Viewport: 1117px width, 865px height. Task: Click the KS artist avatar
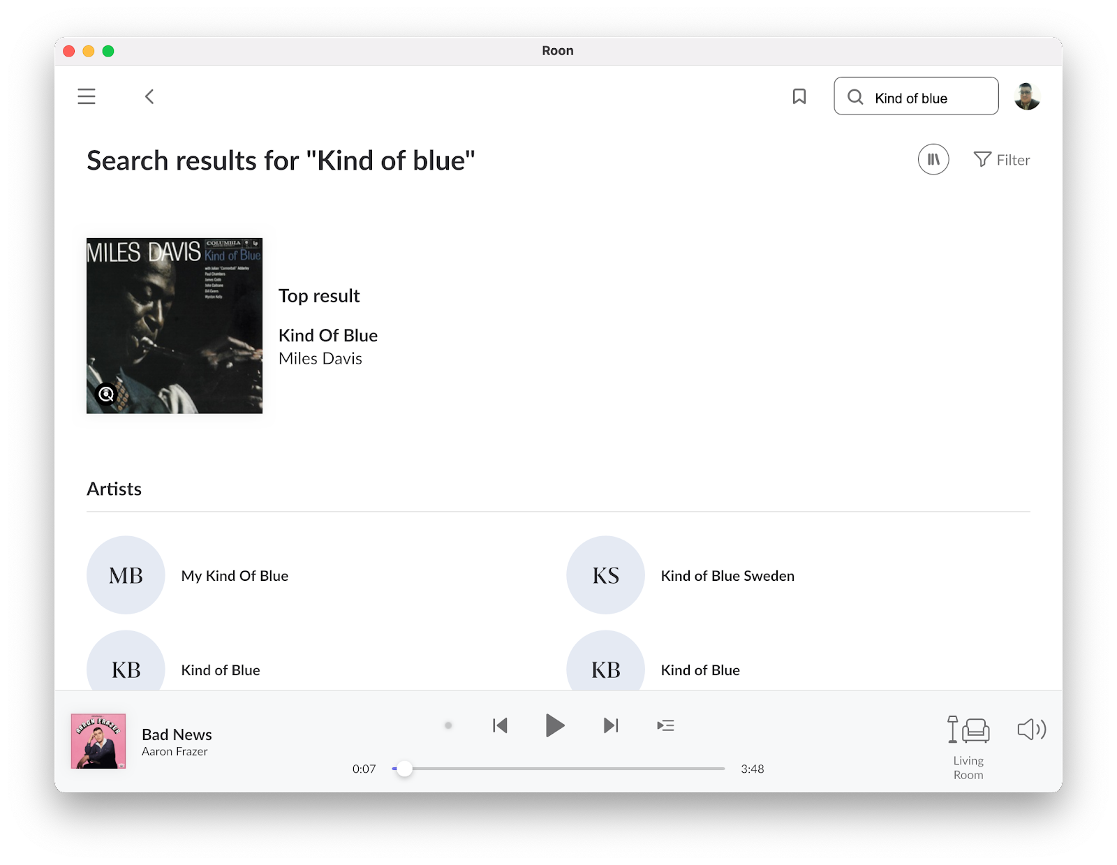[605, 575]
